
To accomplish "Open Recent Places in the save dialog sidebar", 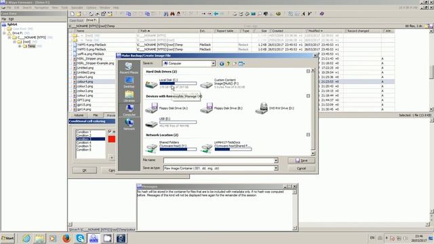I will click(x=129, y=68).
